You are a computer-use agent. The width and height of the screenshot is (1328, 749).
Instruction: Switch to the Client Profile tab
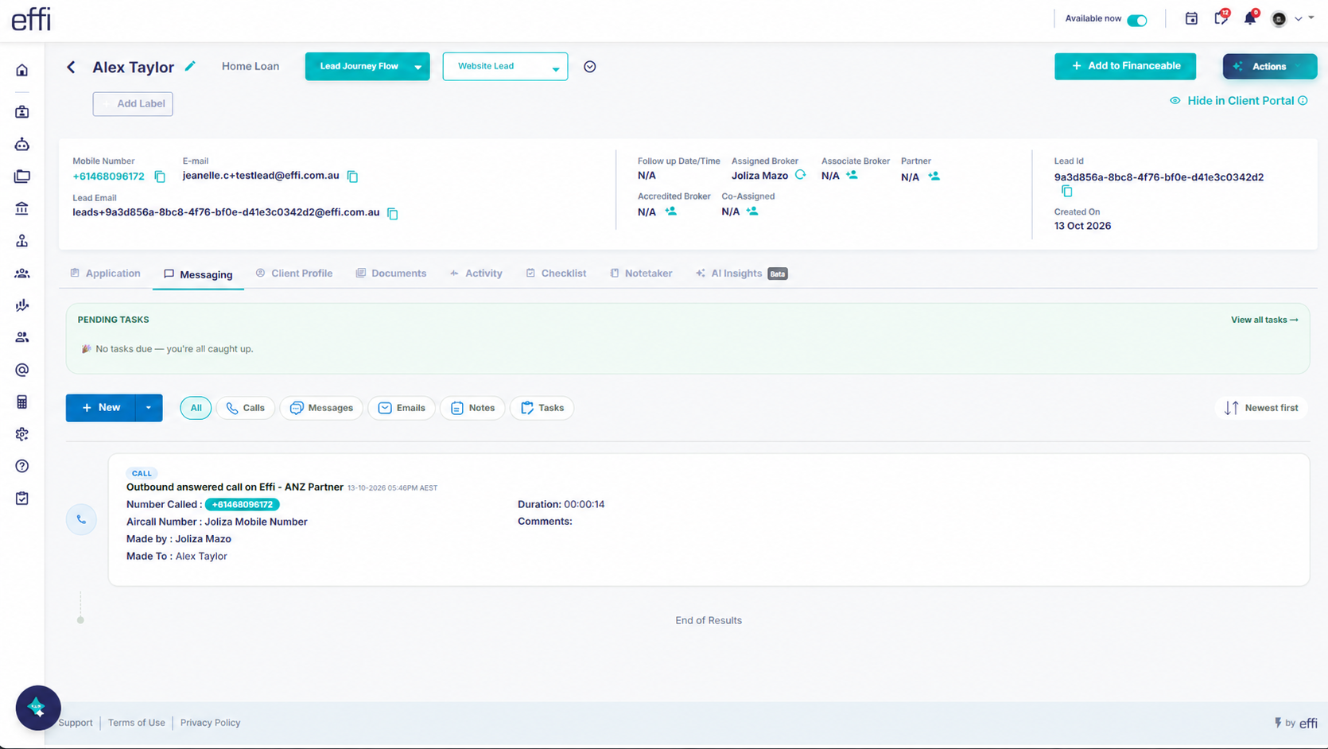[x=294, y=274]
